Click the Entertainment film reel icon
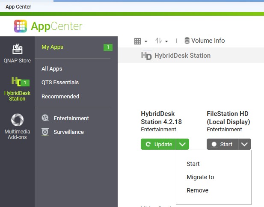The width and height of the screenshot is (264, 207). (45, 118)
